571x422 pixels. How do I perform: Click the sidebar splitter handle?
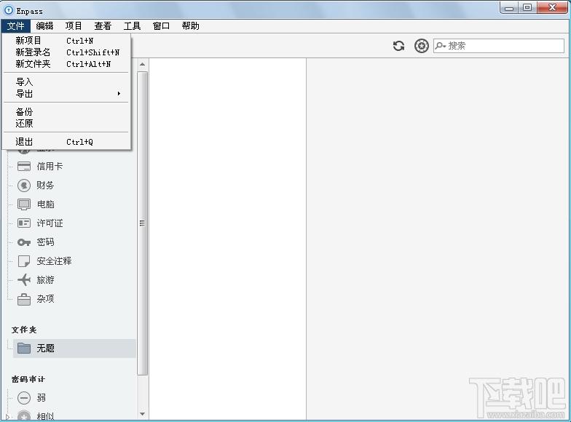(x=143, y=223)
